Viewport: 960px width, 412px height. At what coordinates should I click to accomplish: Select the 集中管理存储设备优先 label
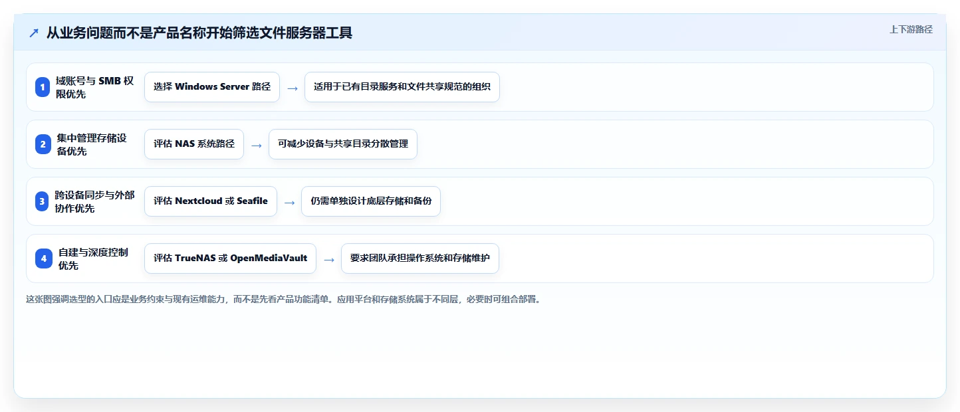tap(91, 144)
